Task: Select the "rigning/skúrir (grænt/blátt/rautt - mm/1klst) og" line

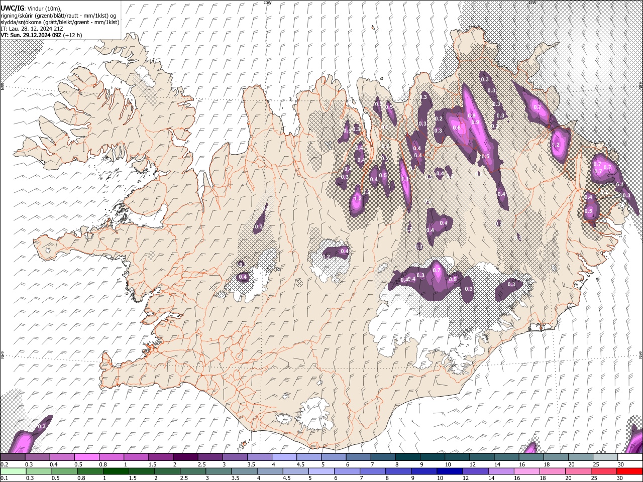Action: (58, 15)
